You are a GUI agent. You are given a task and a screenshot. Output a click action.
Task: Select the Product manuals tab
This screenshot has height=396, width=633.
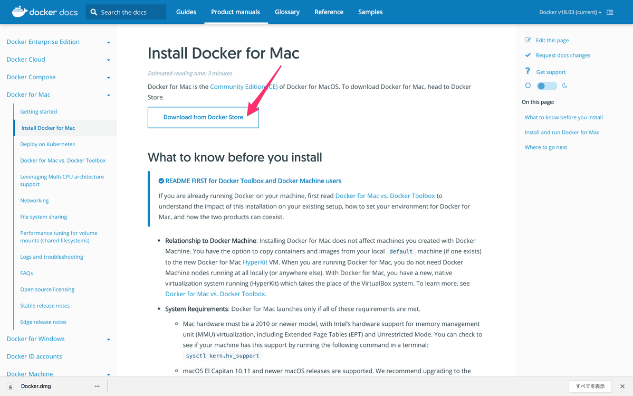pos(235,12)
